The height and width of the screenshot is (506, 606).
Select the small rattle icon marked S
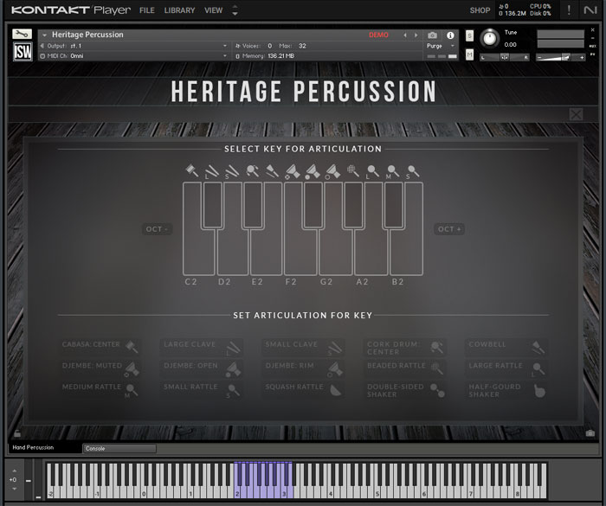tap(413, 171)
